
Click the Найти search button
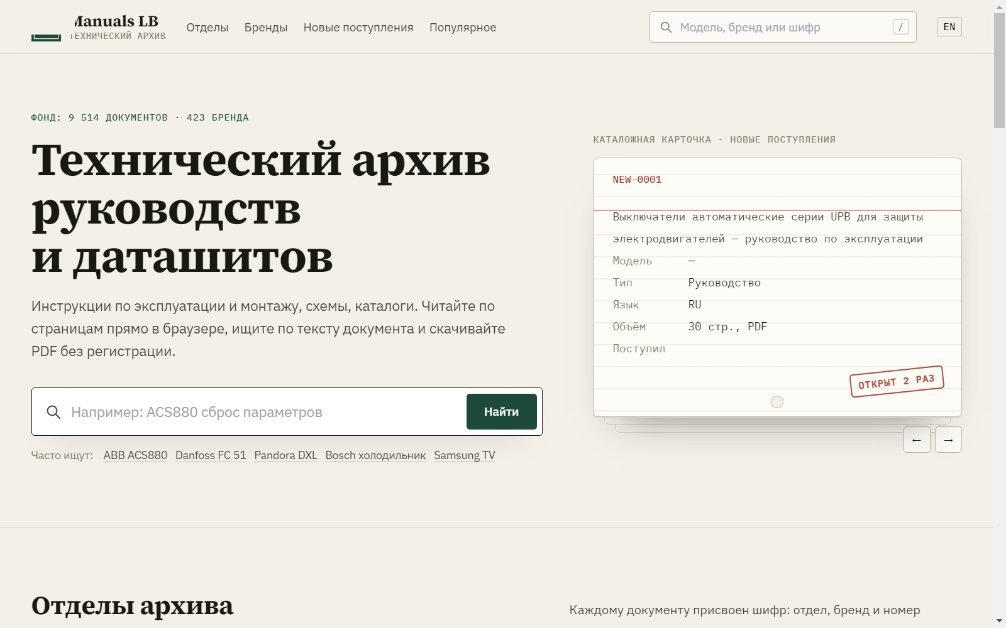(502, 412)
